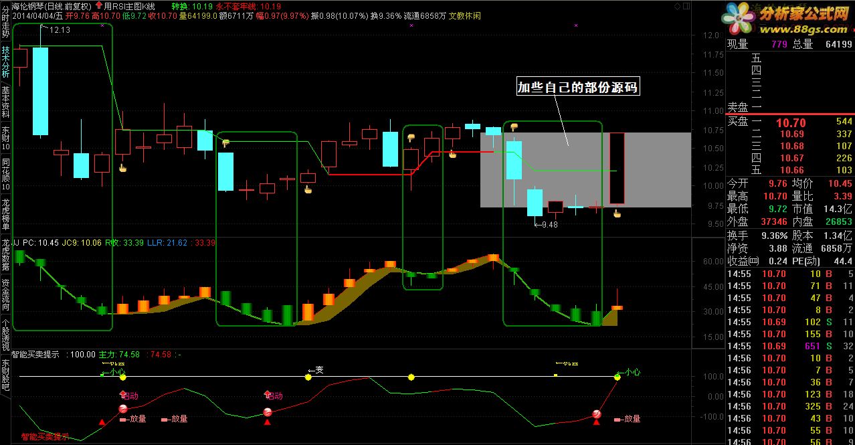Screen dimensions: 855x445
Task: Click the PE(动) 44.4 value
Action: click(x=843, y=261)
